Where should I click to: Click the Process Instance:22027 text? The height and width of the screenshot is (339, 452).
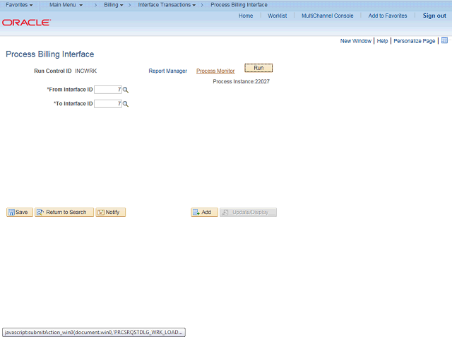tap(242, 82)
